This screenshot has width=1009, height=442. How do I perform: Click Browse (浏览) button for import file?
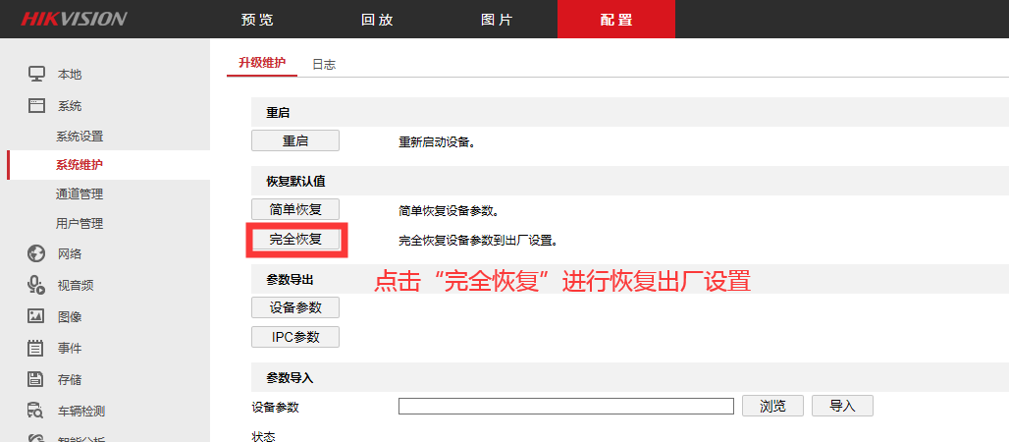point(772,406)
